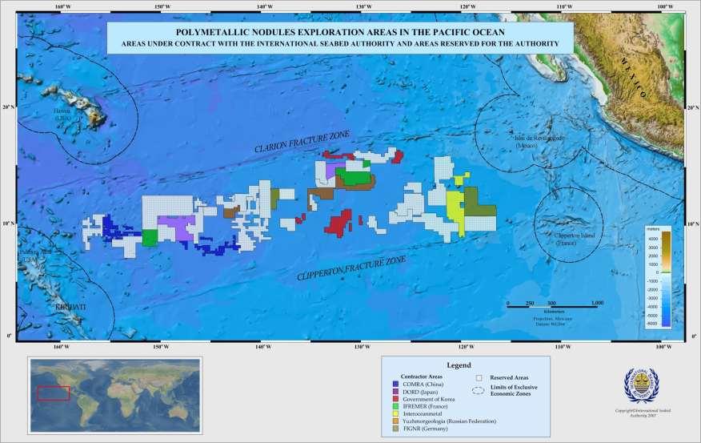
Task: Click the kilometers scale bar
Action: pyautogui.click(x=555, y=307)
